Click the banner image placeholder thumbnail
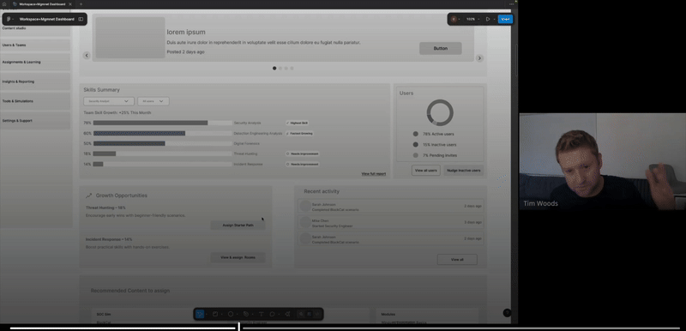The image size is (686, 331). click(x=130, y=38)
